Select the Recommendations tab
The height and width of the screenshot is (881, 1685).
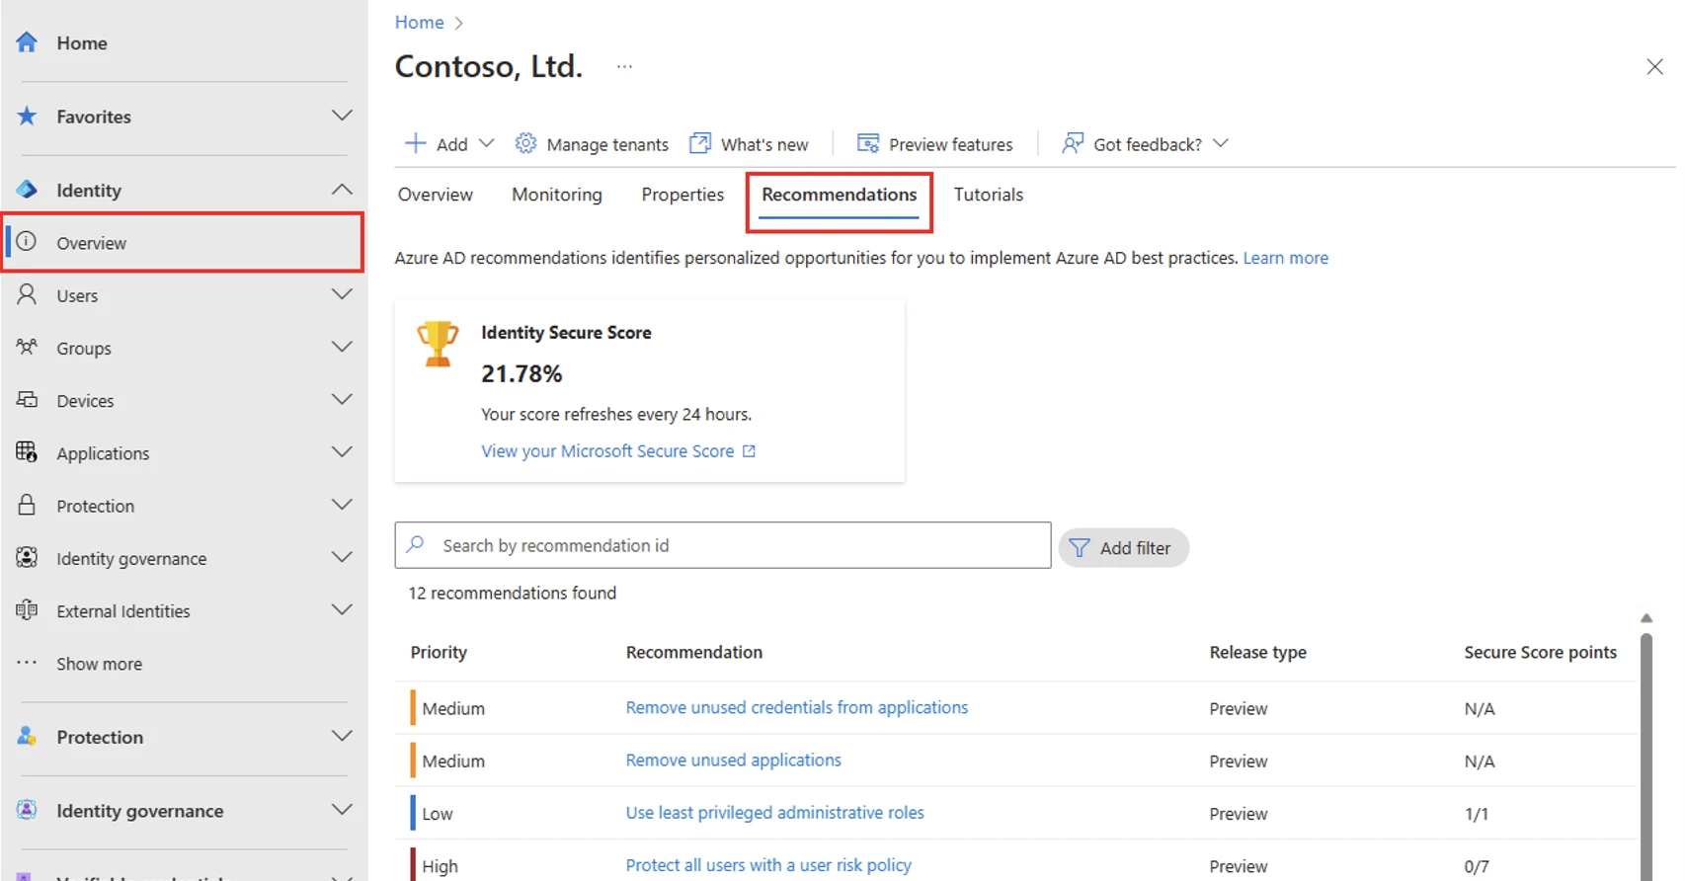[x=839, y=195]
